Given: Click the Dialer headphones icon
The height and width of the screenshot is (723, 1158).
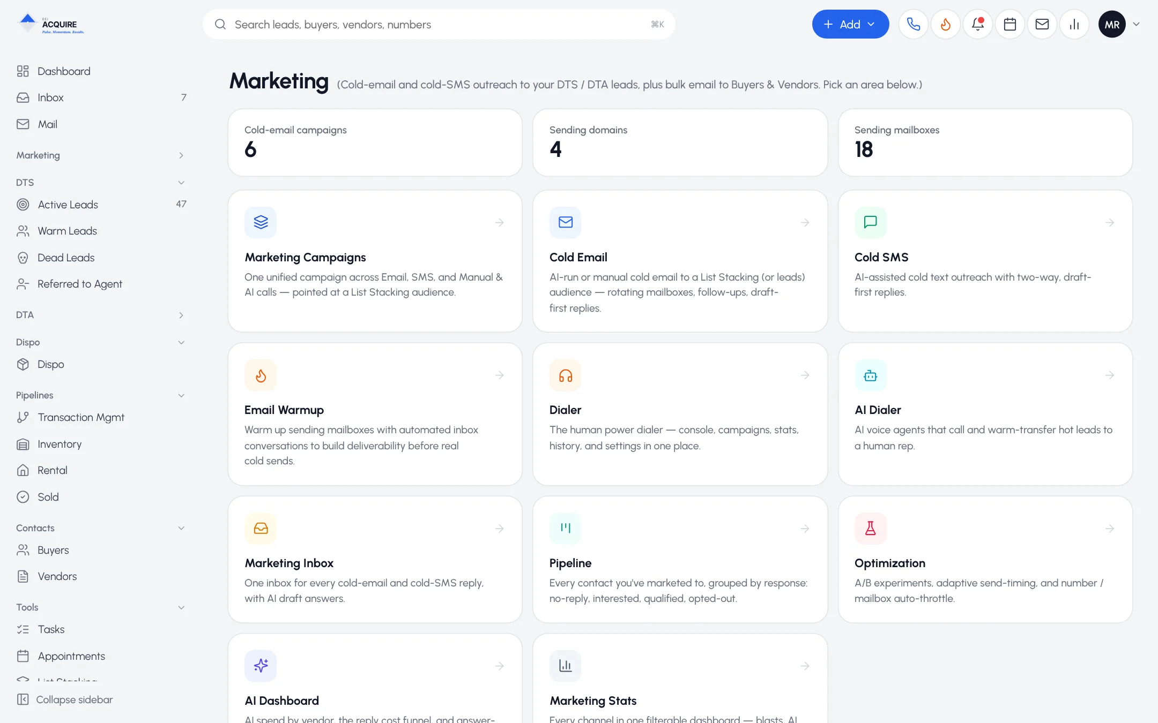Looking at the screenshot, I should [x=565, y=375].
